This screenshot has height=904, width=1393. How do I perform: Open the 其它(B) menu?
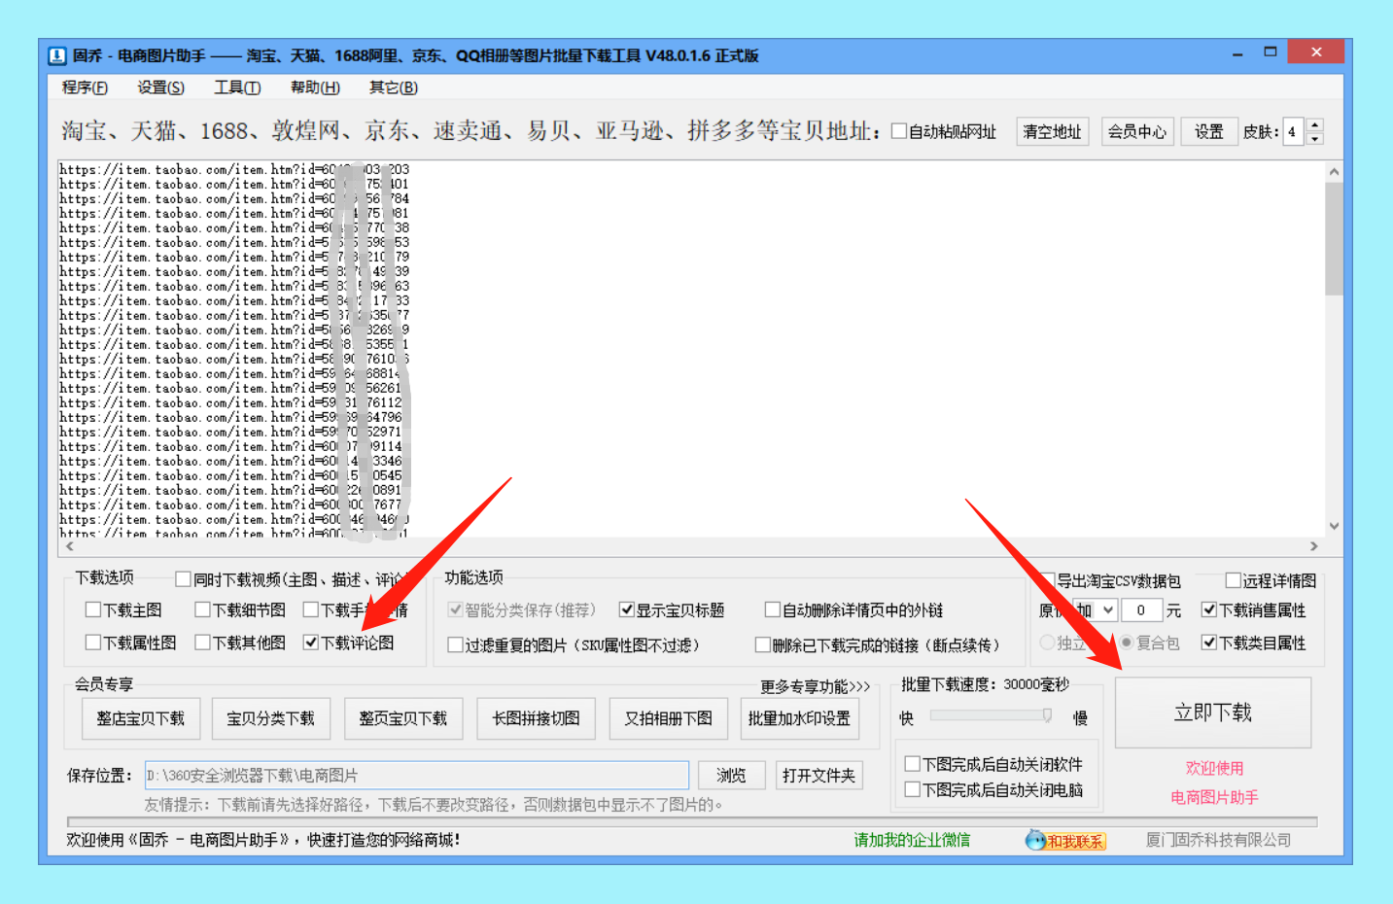coord(393,87)
